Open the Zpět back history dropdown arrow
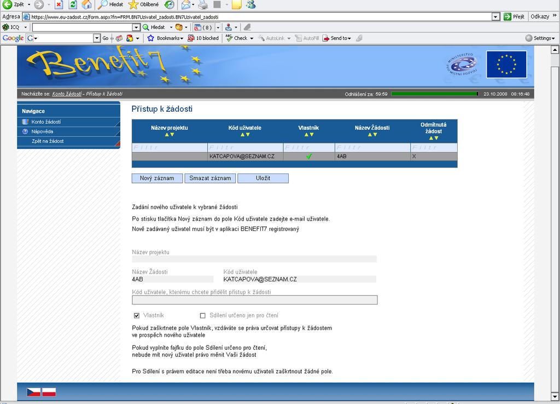Screen dimensions: 560x404 coord(29,4)
